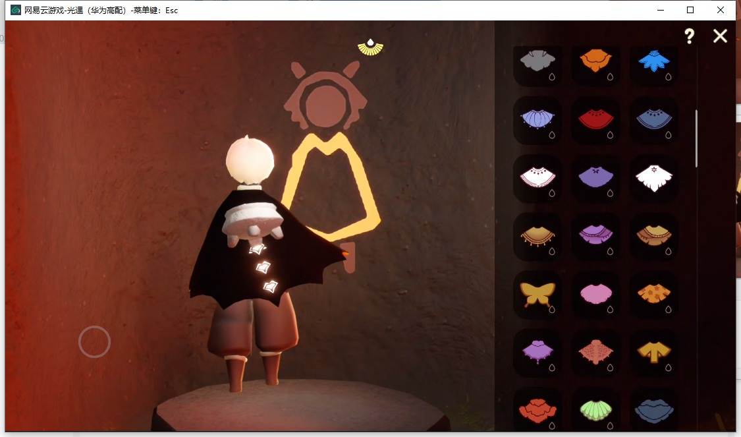Viewport: 741px width, 437px height.
Task: Tap the glowing yellow cape outline on wall
Action: coord(331,187)
